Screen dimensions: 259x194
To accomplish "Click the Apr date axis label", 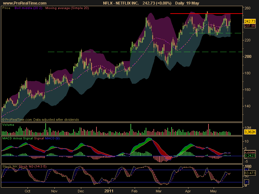I will (188, 191).
